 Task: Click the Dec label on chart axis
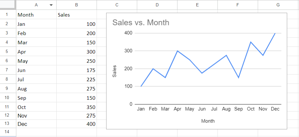275,109
